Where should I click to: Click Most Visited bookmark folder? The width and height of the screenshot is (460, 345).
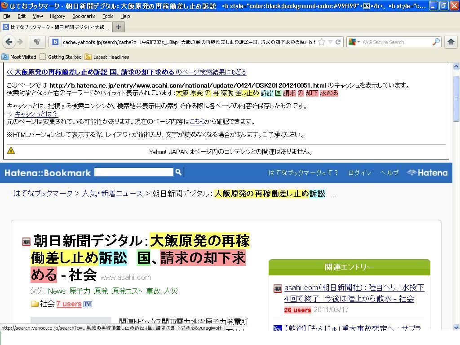click(x=19, y=57)
